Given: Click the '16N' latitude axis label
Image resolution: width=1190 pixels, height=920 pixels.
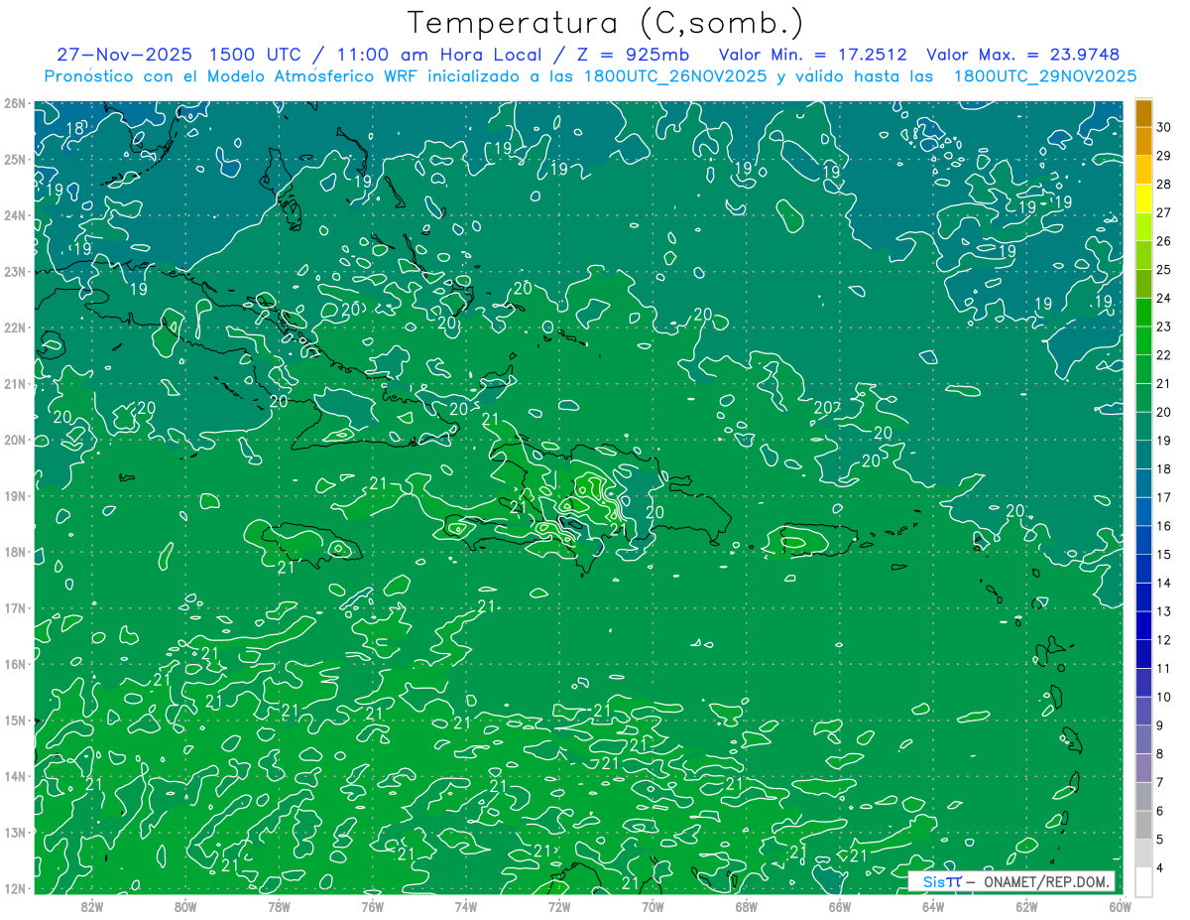Looking at the screenshot, I should (x=14, y=664).
